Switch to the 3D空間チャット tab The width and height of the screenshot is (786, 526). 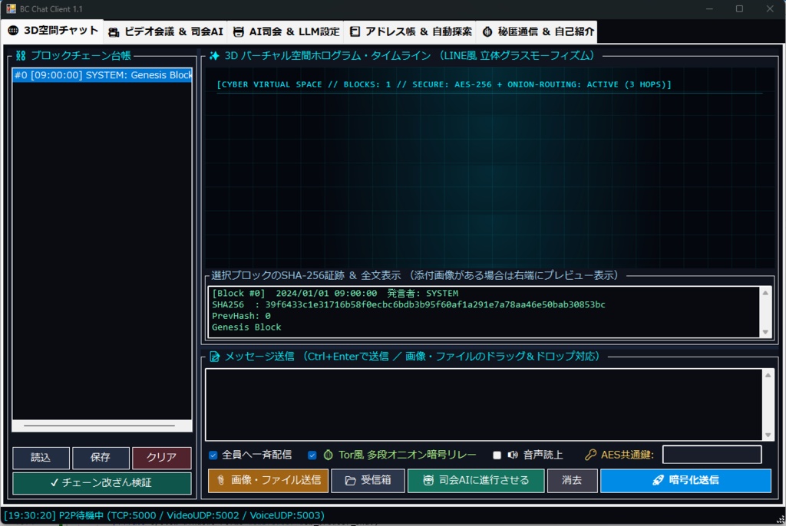(53, 31)
